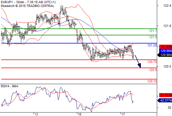This screenshot has width=172, height=116.
Task: Click the dark blue downward arrow tip
Action: (139, 66)
